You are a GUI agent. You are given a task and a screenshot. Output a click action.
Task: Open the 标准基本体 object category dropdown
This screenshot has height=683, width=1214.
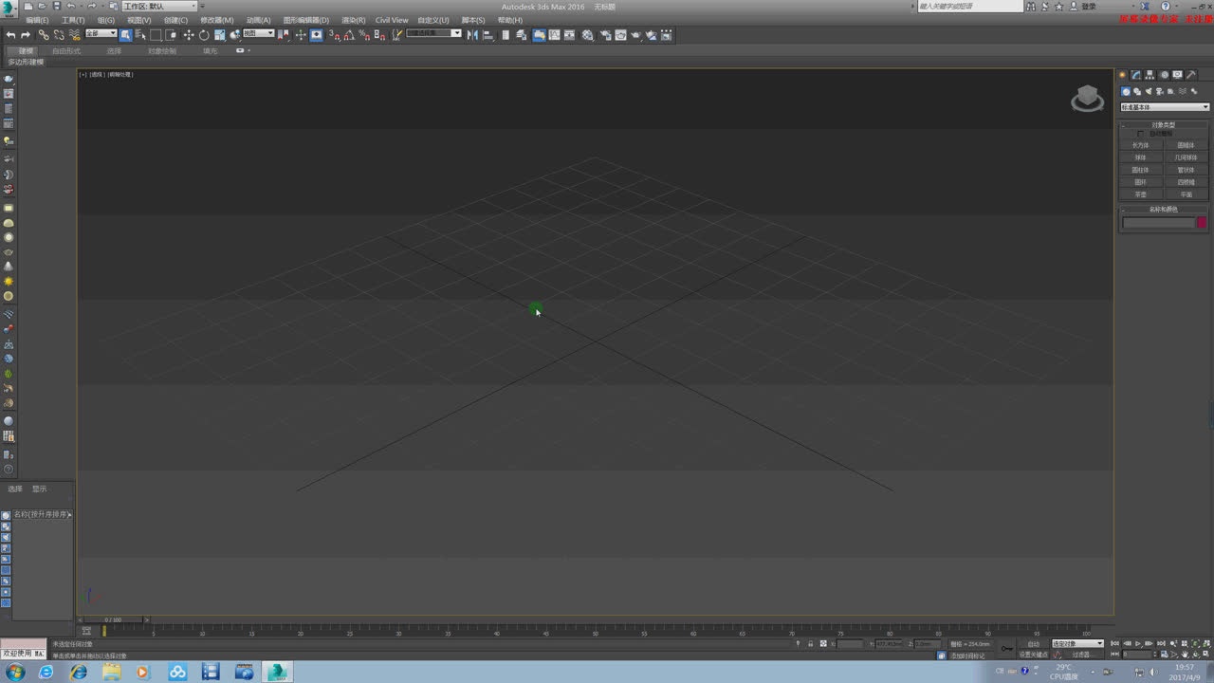(x=1165, y=107)
